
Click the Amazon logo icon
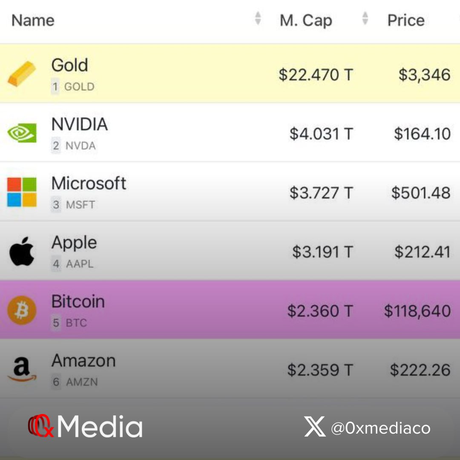pos(22,369)
